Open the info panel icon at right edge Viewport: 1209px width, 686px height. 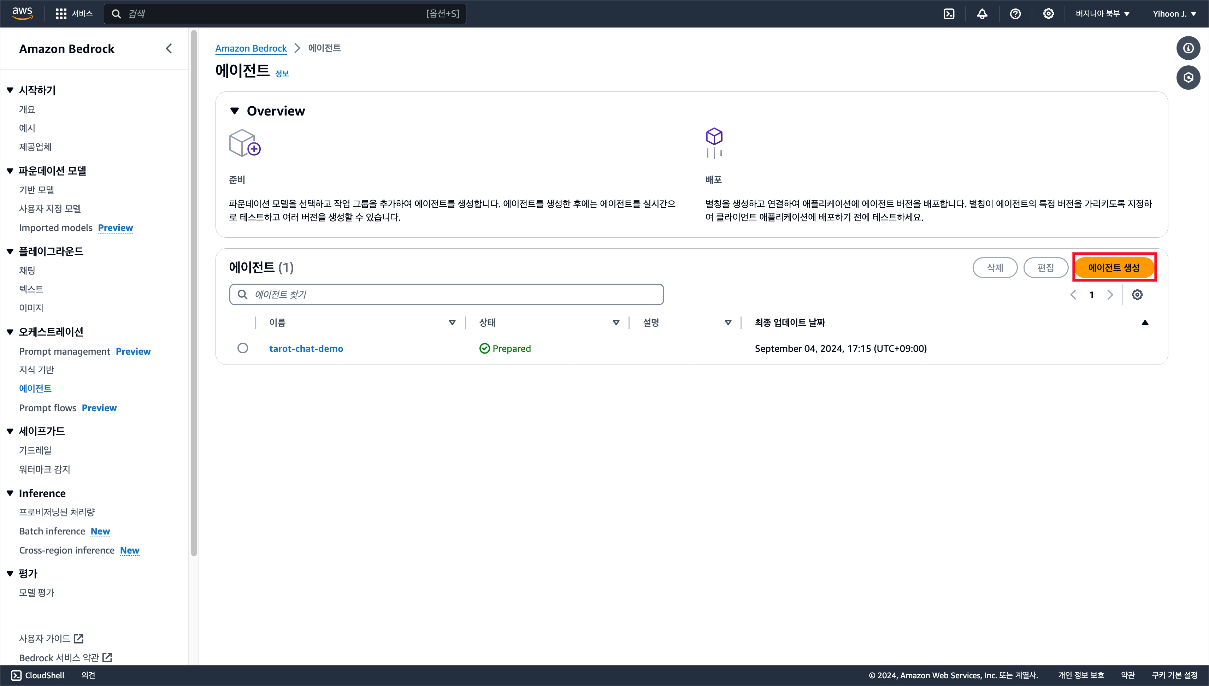pos(1188,48)
